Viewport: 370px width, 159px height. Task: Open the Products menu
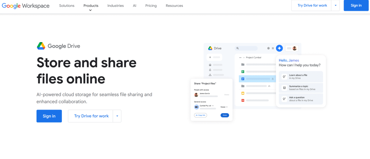point(91,6)
